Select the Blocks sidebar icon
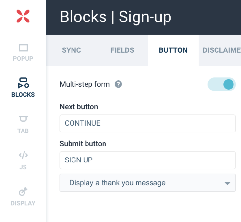The width and height of the screenshot is (241, 222). pyautogui.click(x=23, y=83)
